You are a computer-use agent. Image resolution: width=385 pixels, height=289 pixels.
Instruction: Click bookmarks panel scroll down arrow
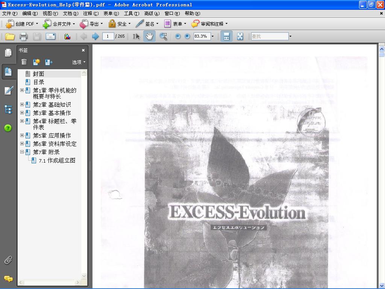(84, 276)
